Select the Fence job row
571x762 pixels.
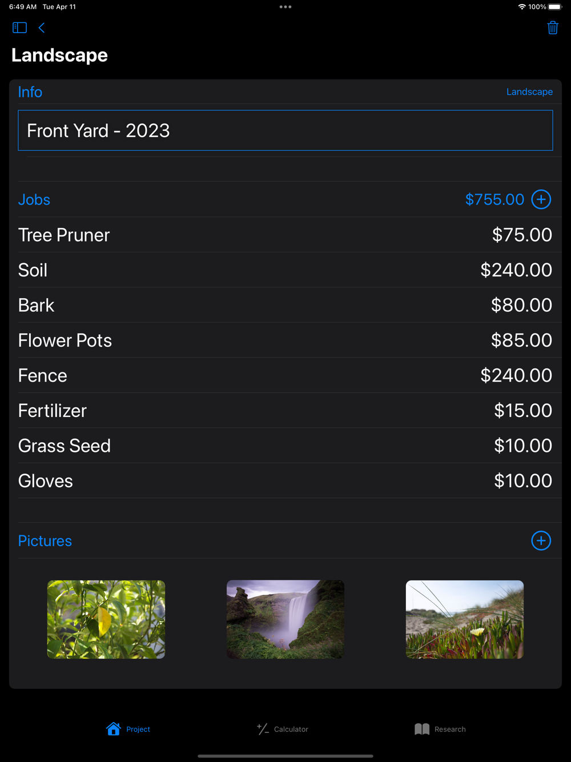(285, 375)
